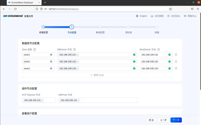Image resolution: width=201 pixels, height=125 pixels.
Task: Click the 退出 button
Action: pyautogui.click(x=151, y=120)
